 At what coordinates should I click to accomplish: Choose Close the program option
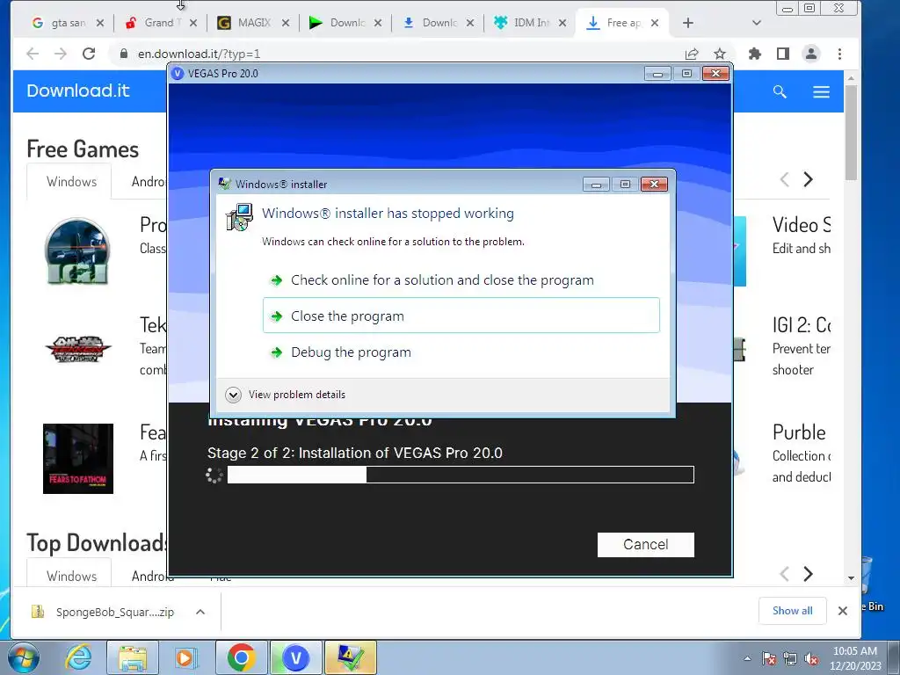461,316
